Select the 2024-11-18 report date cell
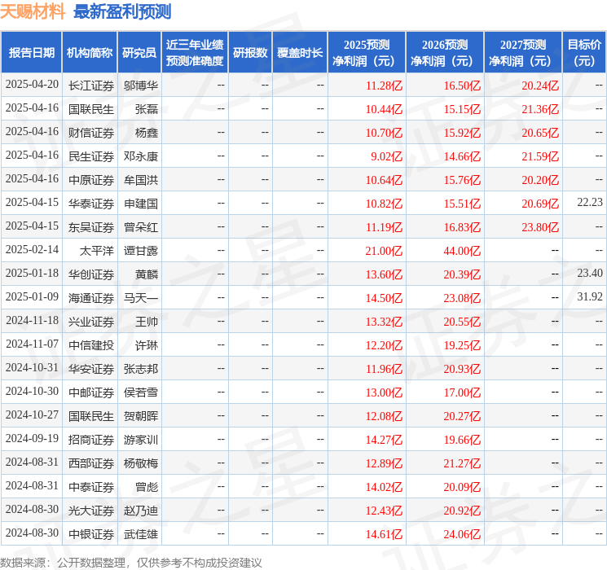Image resolution: width=607 pixels, height=570 pixels. tap(33, 321)
